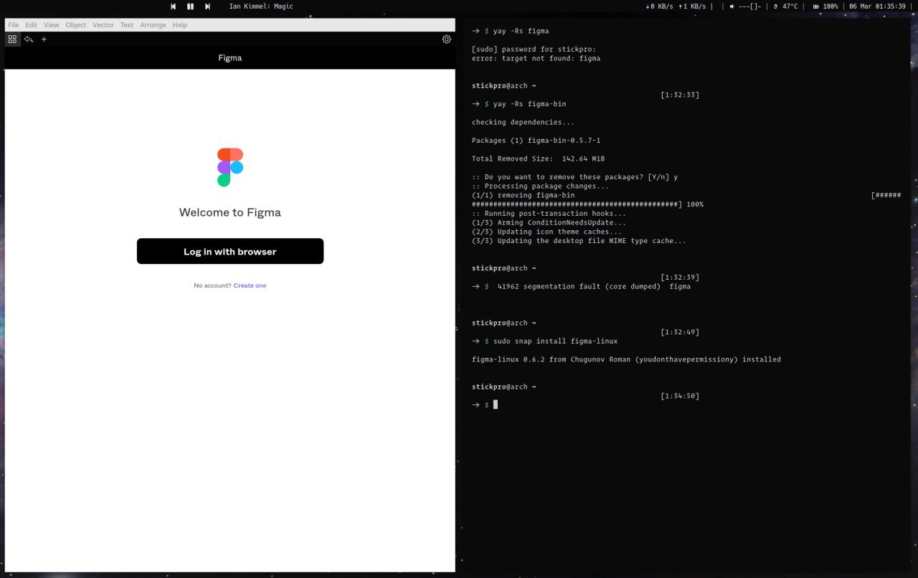Open the Text menu
Screen dimensions: 918x578
127,24
